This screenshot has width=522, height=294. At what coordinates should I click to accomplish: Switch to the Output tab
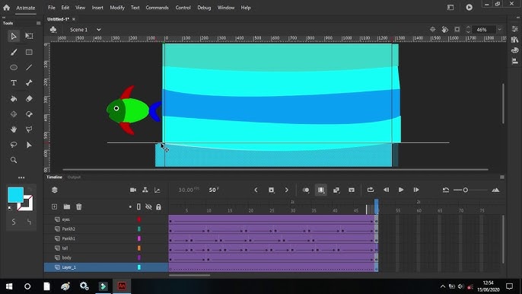tap(74, 177)
